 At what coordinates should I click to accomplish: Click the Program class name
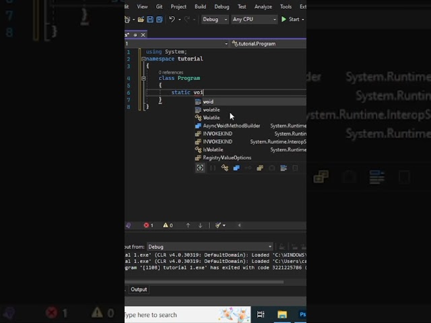tap(189, 78)
